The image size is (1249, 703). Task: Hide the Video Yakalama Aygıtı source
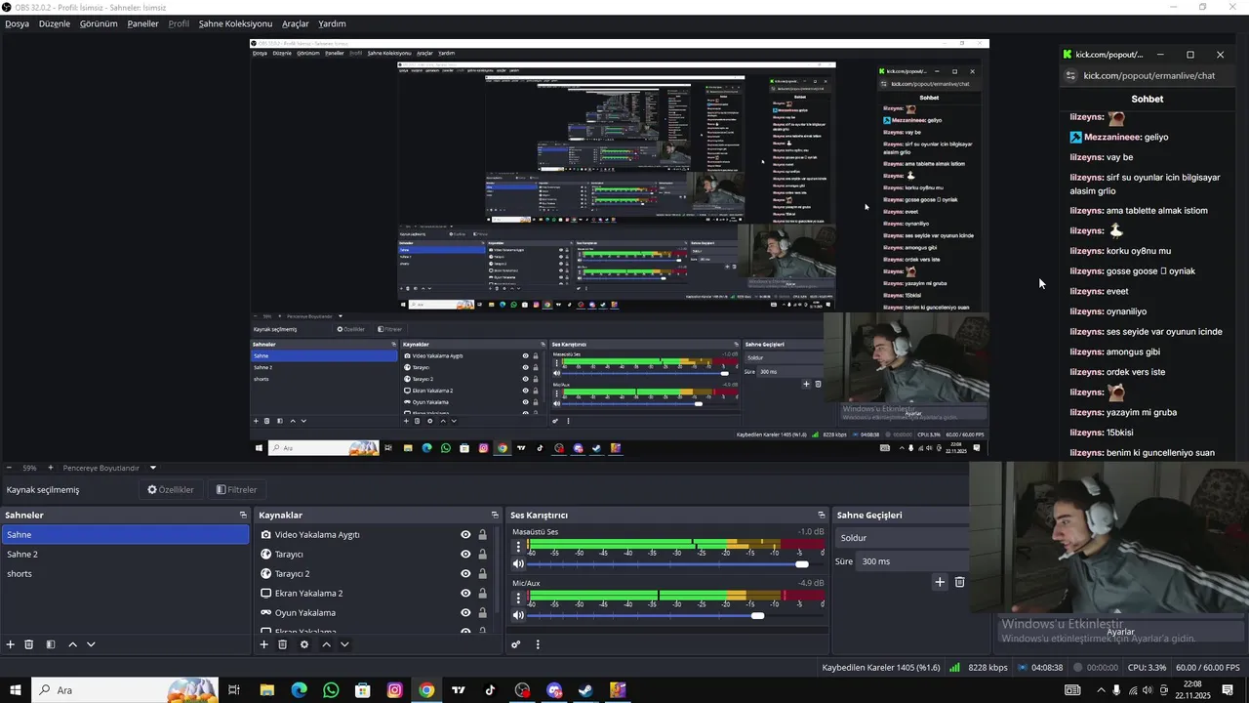[x=465, y=535]
